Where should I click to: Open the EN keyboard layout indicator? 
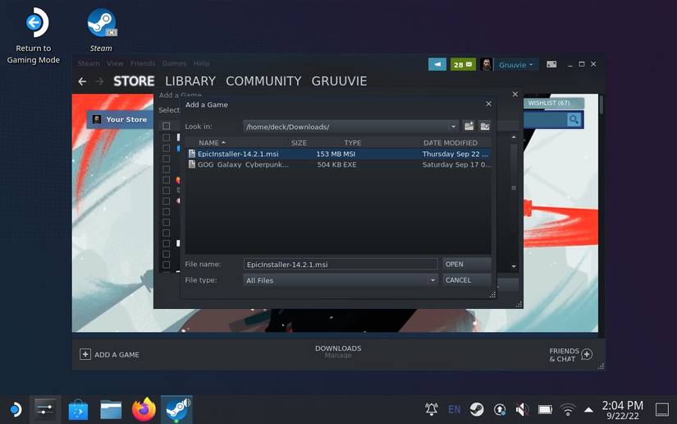tap(454, 409)
